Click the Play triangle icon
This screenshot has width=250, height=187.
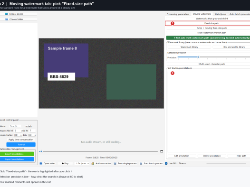(63, 163)
